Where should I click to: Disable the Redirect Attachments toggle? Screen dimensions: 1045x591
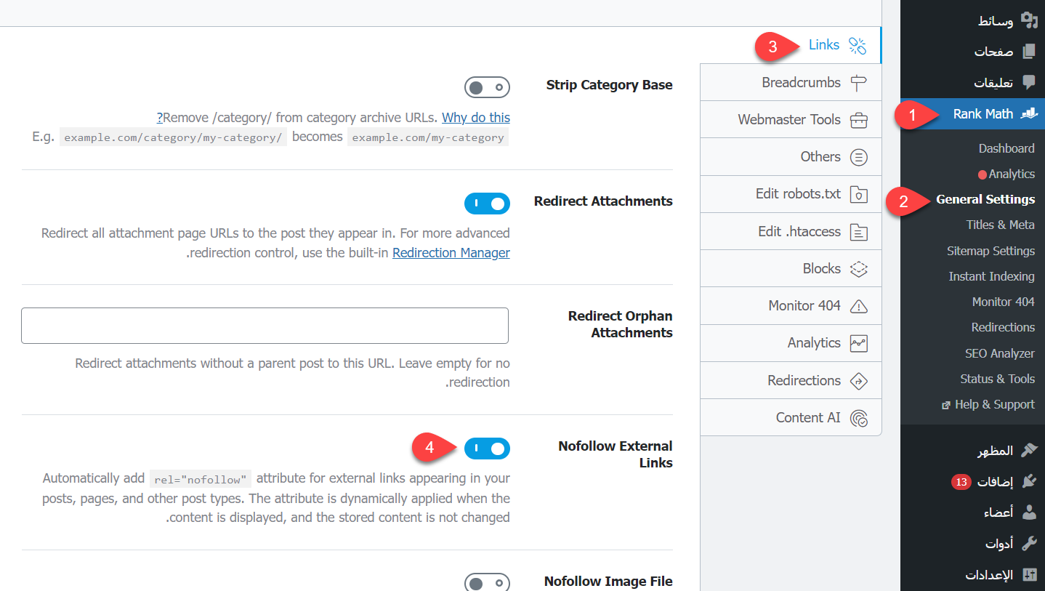pyautogui.click(x=487, y=204)
